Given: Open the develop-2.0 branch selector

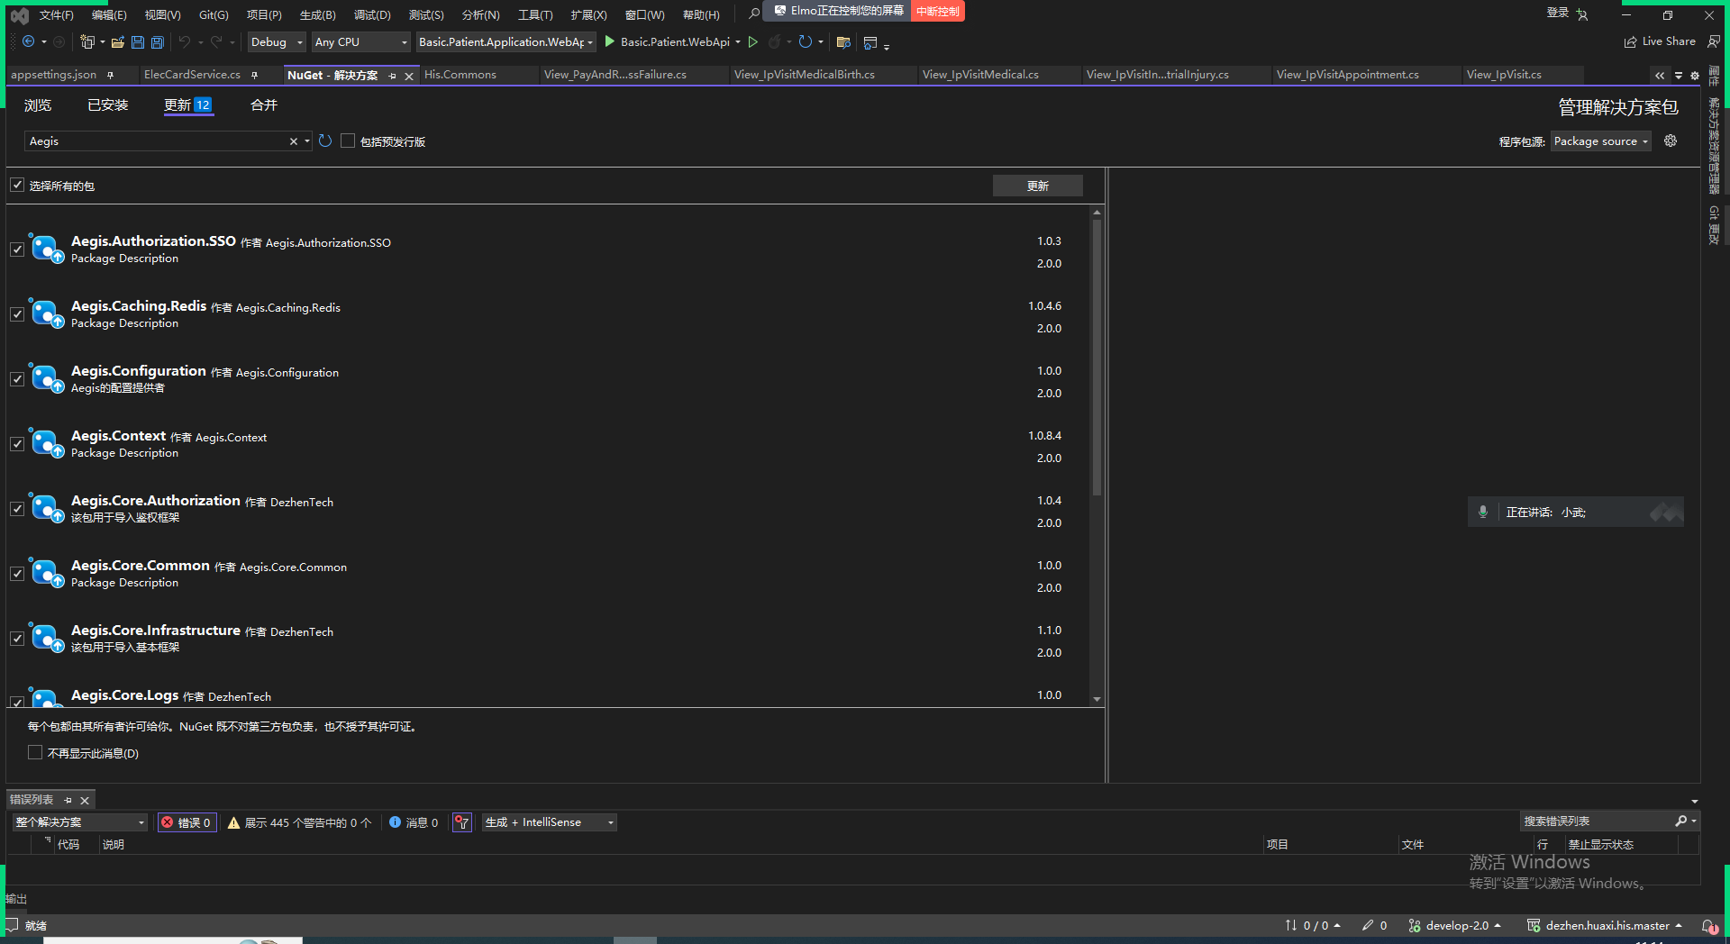Looking at the screenshot, I should click(x=1455, y=926).
